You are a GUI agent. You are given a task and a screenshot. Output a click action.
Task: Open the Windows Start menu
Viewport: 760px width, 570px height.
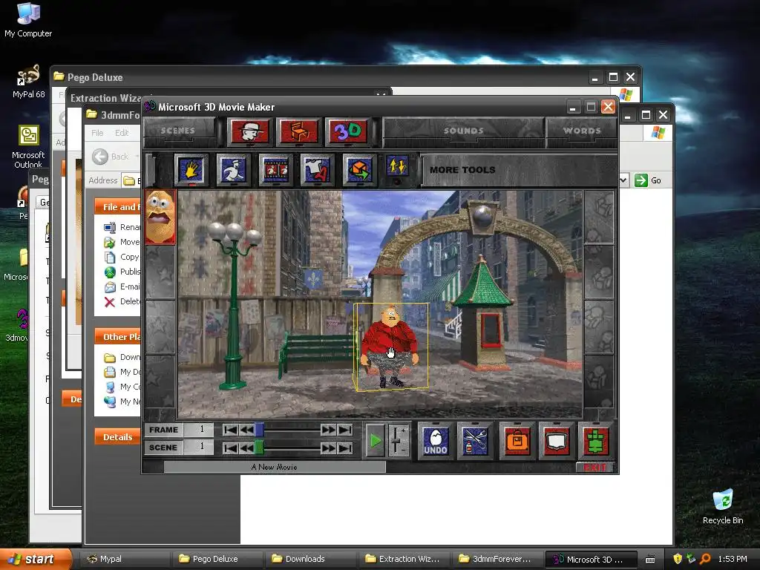tap(36, 559)
